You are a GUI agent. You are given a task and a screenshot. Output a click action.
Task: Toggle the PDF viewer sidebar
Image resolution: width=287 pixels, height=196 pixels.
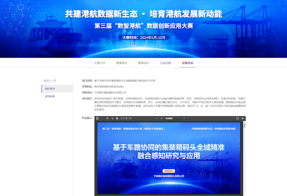tap(97, 118)
